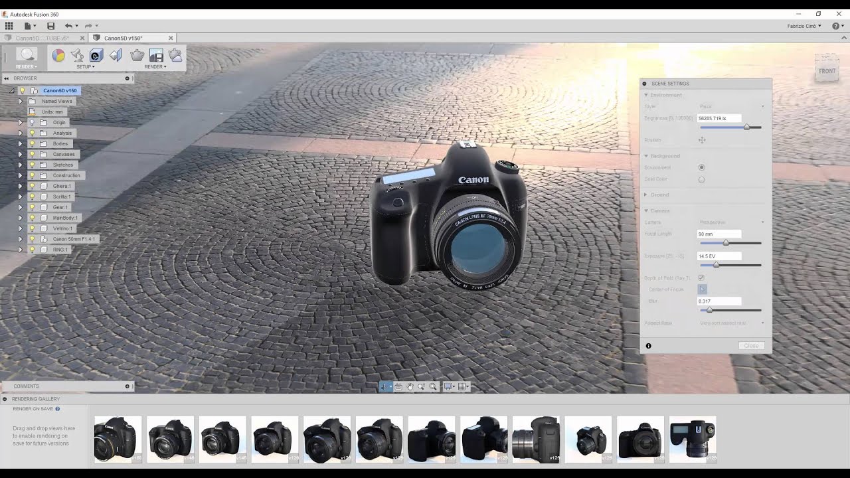Screen dimensions: 850x478
Task: Collapse the Background section in Scene Settings
Action: tap(645, 156)
